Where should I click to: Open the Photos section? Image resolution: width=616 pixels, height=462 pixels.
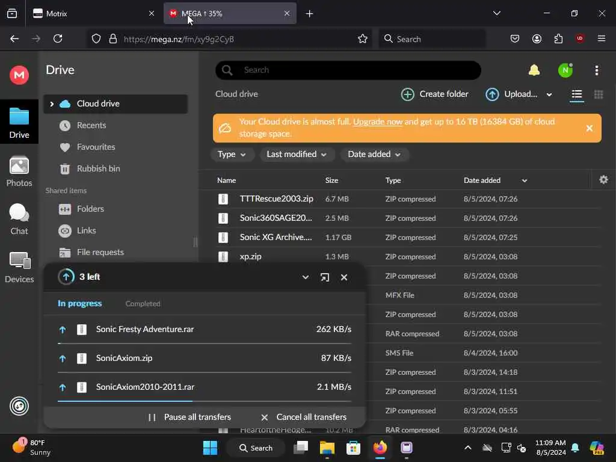[19, 171]
